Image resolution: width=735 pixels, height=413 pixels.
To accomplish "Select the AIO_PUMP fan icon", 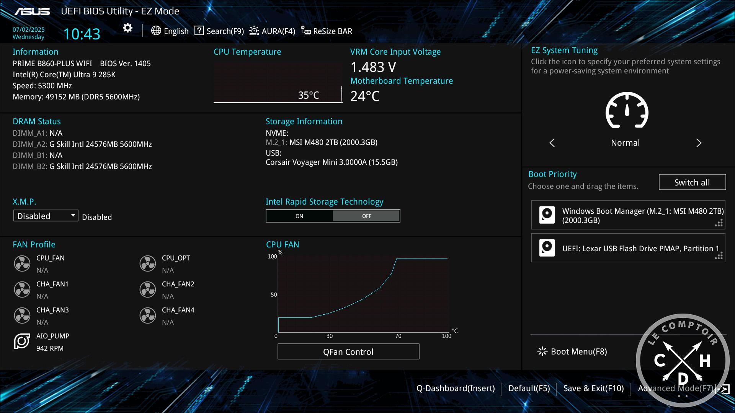I will coord(22,341).
